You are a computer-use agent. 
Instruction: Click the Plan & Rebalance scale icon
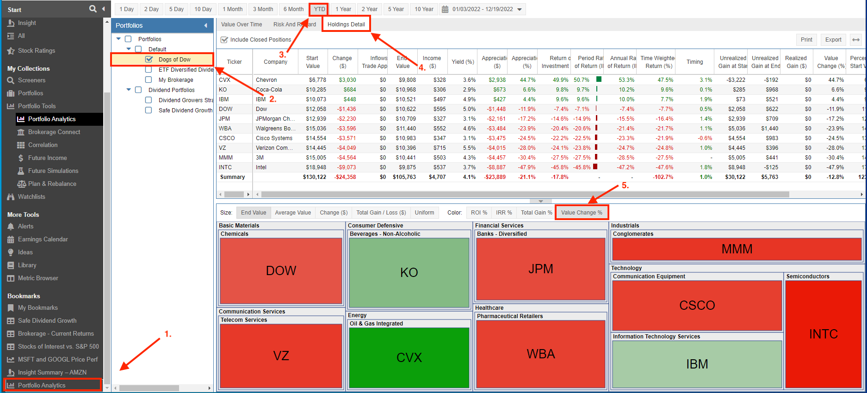(21, 184)
